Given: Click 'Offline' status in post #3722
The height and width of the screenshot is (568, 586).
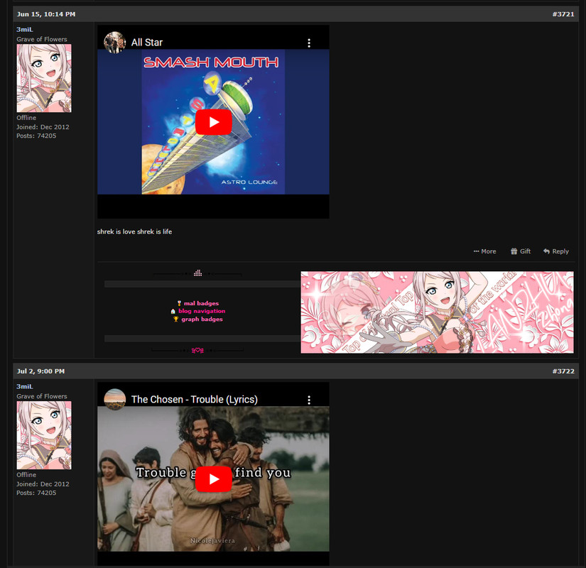Looking at the screenshot, I should pos(26,474).
